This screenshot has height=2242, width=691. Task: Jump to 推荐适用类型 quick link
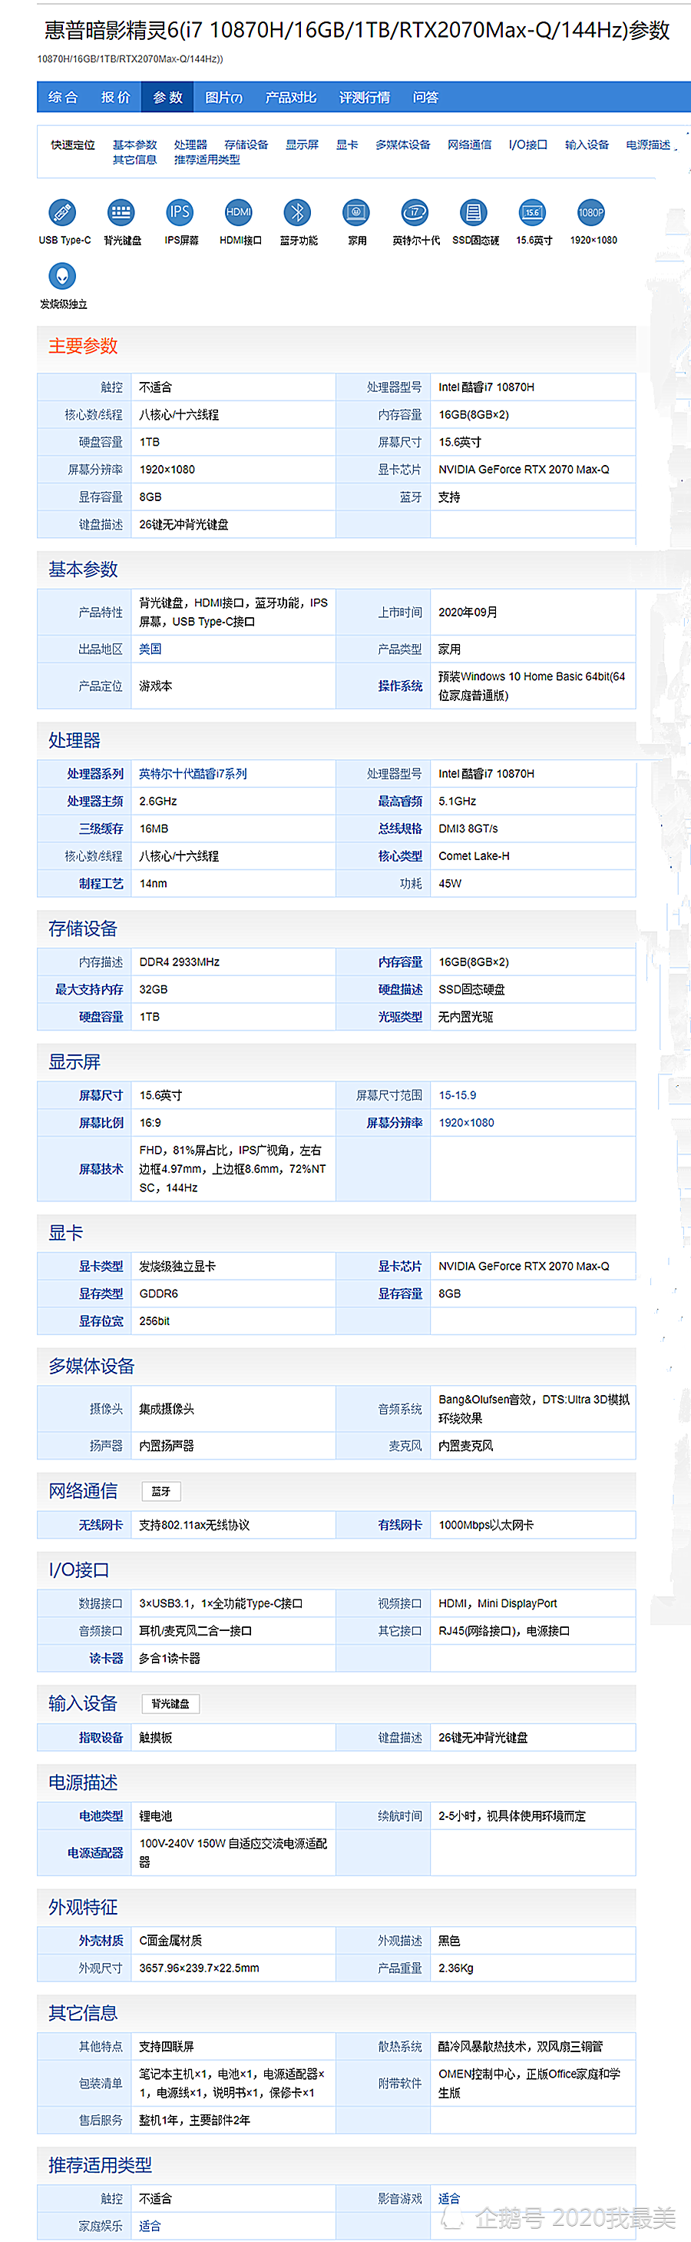[x=207, y=160]
